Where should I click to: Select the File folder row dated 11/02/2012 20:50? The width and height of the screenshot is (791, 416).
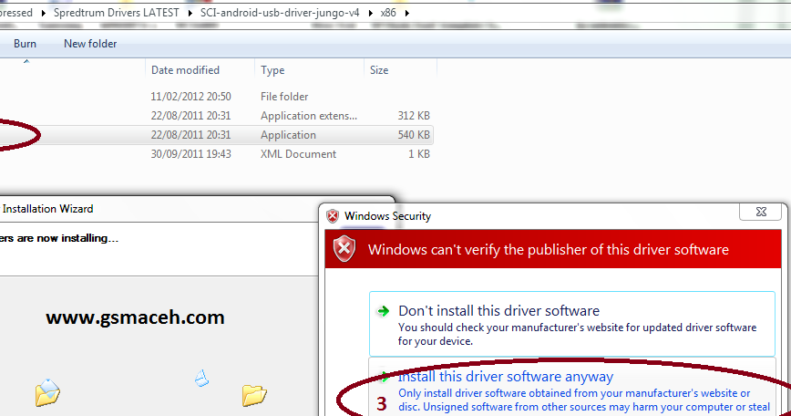pyautogui.click(x=216, y=97)
